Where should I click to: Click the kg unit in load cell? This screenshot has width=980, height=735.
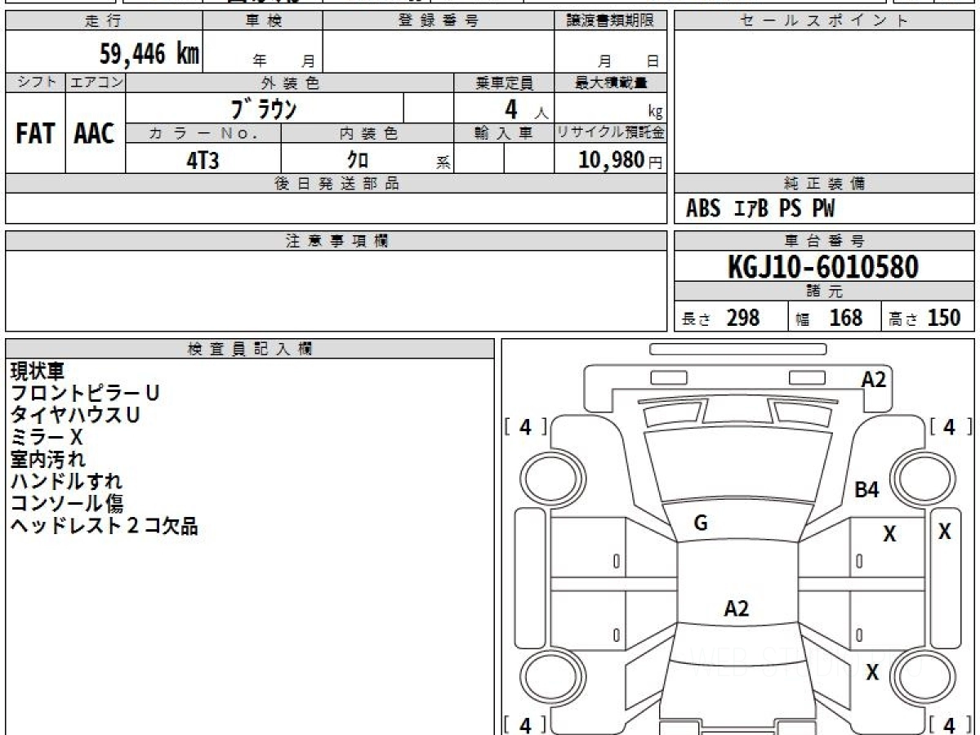tap(655, 113)
